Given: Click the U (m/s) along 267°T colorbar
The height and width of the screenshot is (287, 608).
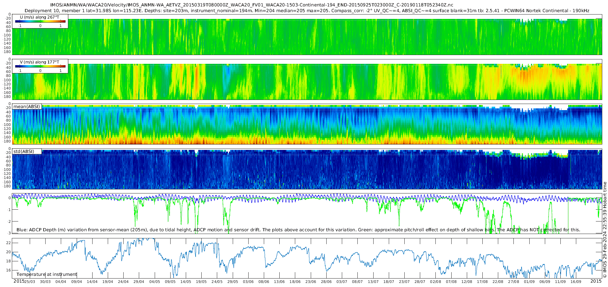Looking at the screenshot, I should tap(40, 21).
